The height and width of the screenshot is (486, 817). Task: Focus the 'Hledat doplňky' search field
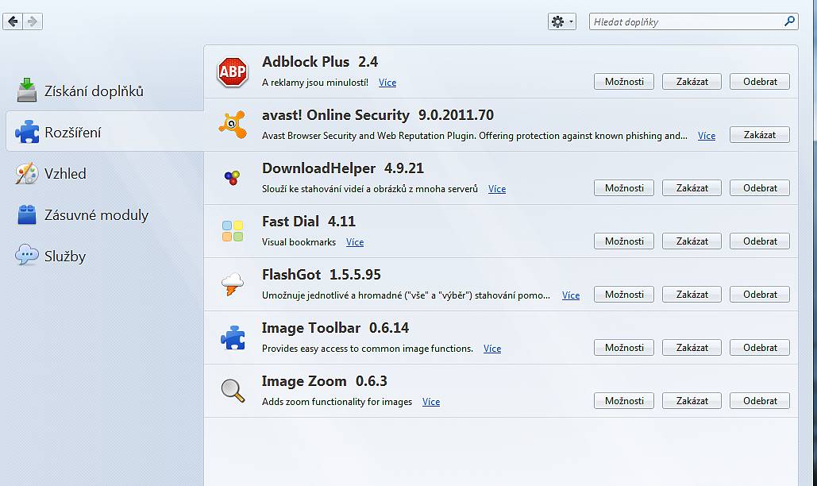(x=693, y=21)
